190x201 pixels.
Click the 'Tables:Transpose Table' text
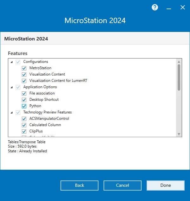(x=27, y=142)
